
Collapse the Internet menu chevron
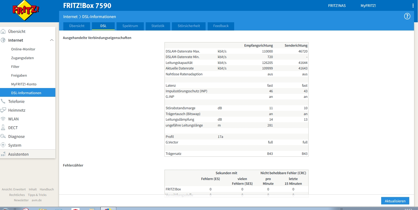click(52, 40)
